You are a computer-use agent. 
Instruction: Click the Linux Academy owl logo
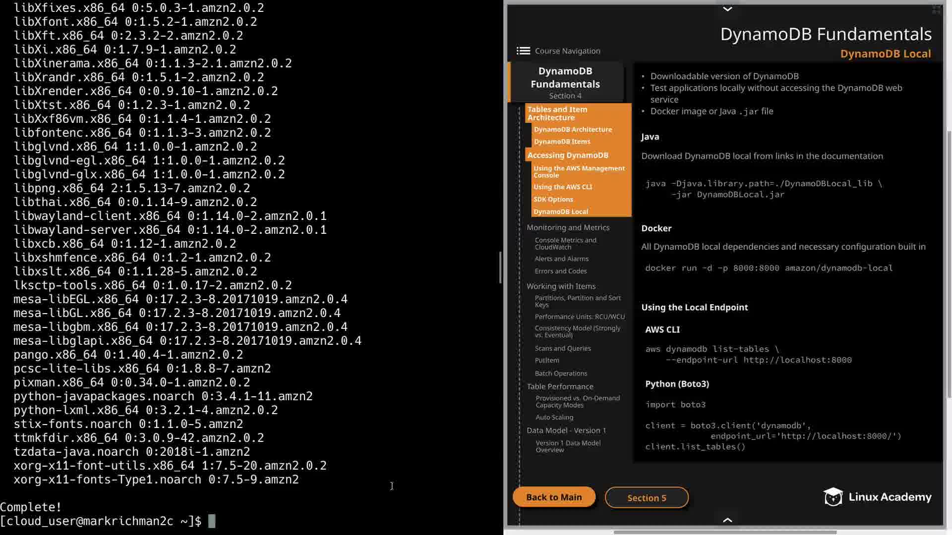pos(833,497)
